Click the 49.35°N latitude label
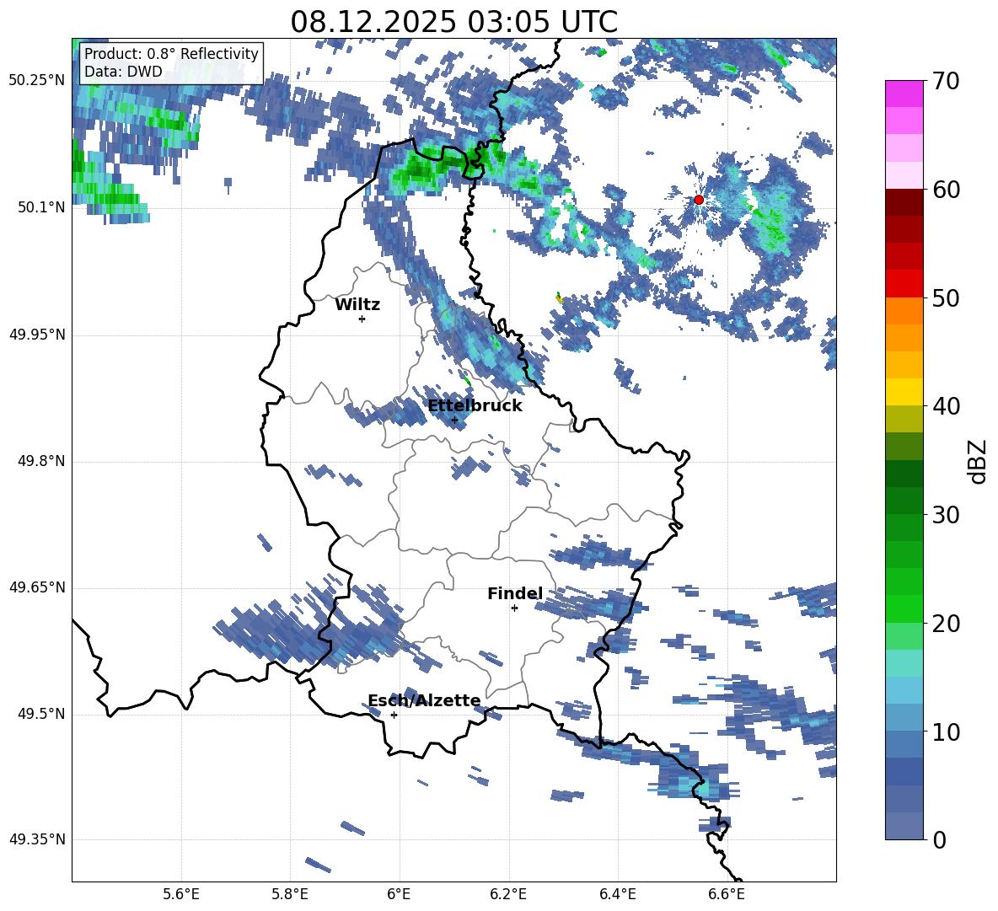This screenshot has width=998, height=911. click(x=37, y=839)
